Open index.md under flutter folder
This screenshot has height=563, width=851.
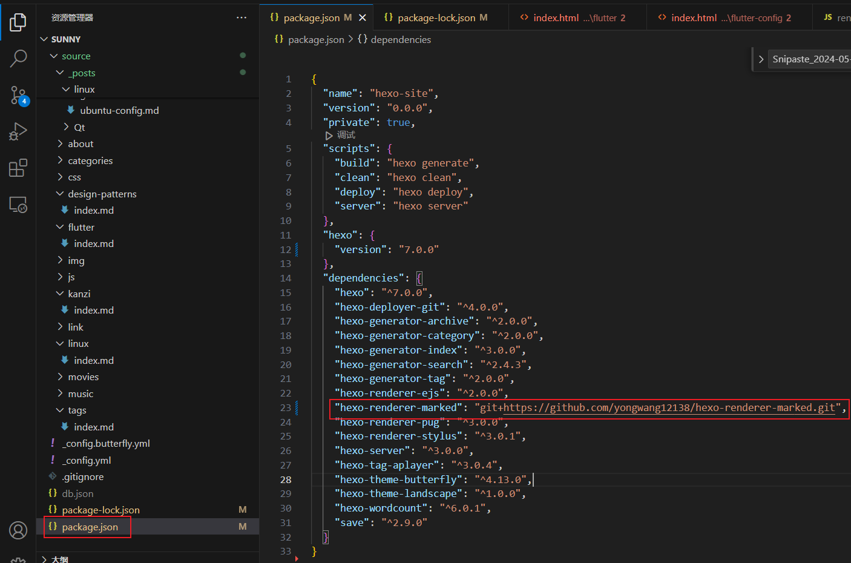[94, 243]
